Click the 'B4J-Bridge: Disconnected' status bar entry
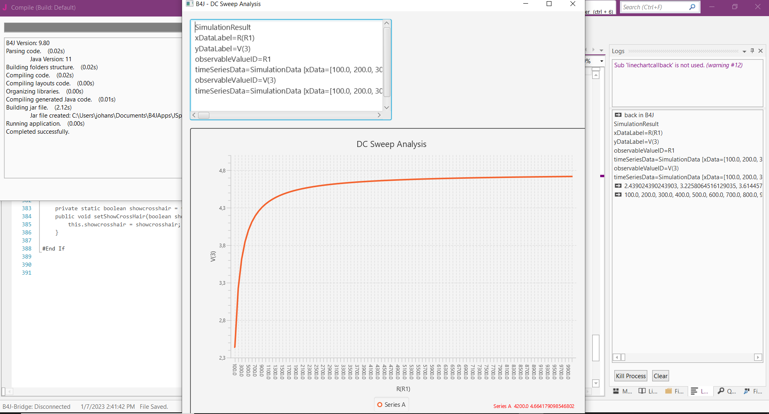 pyautogui.click(x=36, y=407)
